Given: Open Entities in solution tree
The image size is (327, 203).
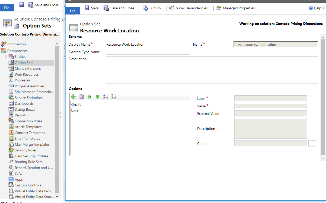Looking at the screenshot, I should (20, 57).
